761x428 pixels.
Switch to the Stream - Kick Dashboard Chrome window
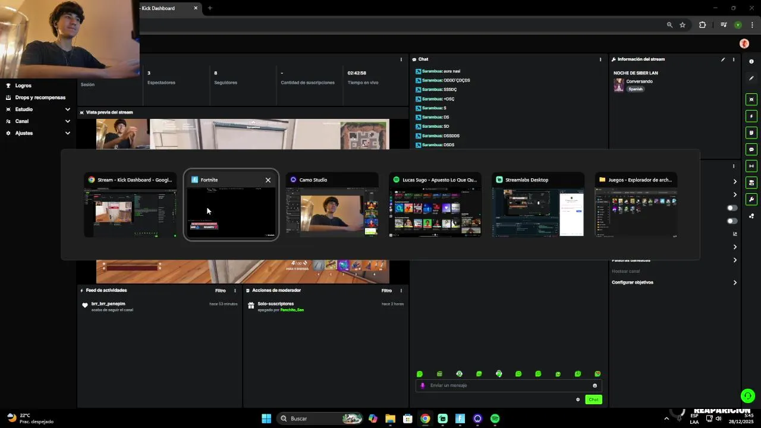point(130,205)
